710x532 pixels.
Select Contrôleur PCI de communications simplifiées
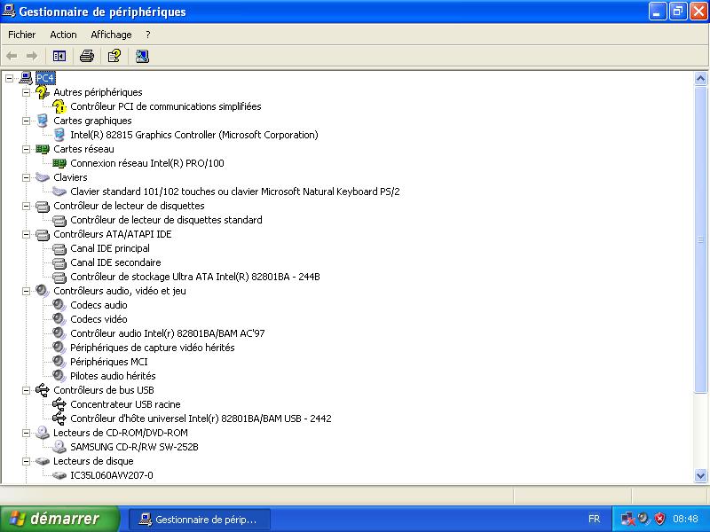[x=166, y=106]
